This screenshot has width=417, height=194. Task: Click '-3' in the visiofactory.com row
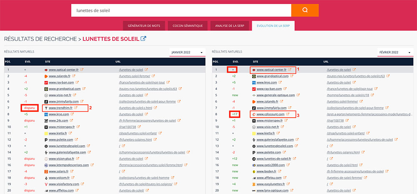pyautogui.click(x=26, y=184)
